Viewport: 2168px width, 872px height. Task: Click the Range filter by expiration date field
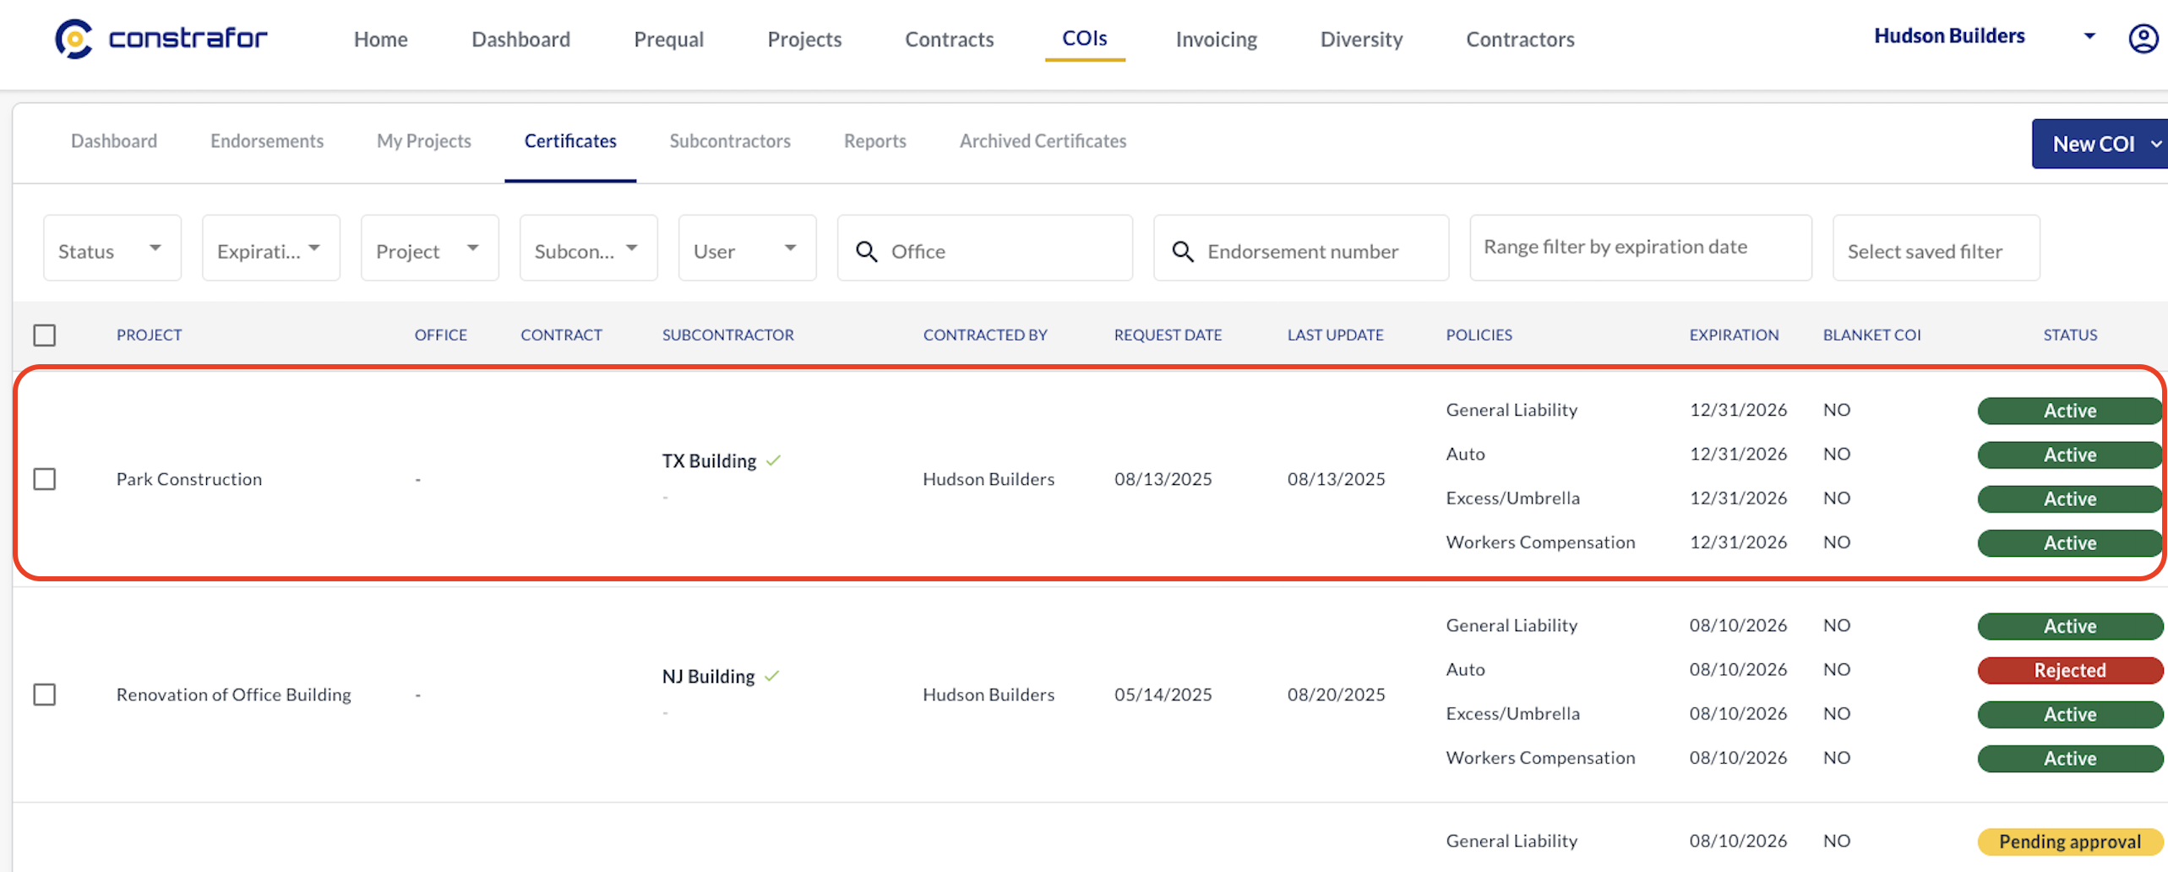point(1641,248)
